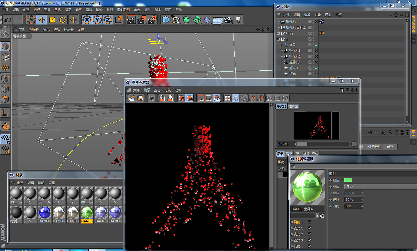The height and width of the screenshot is (251, 417).
Task: Click the set B comparison icon
Action: pyautogui.click(x=260, y=98)
